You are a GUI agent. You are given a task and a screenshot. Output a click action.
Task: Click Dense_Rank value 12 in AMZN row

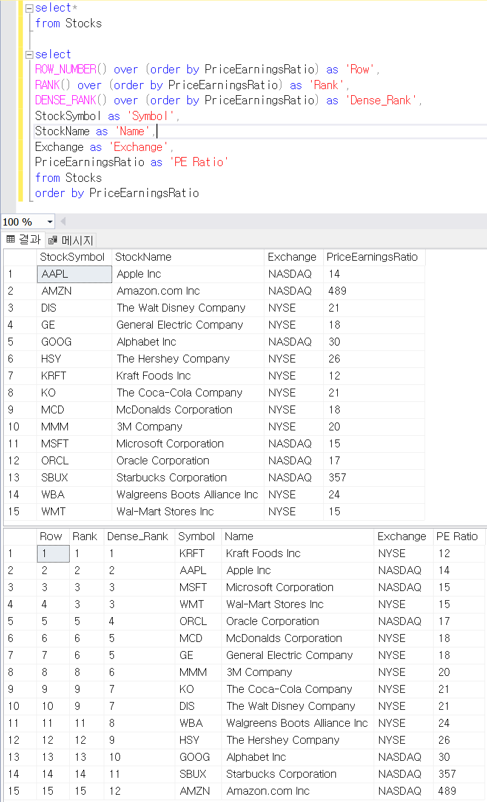[x=139, y=791]
